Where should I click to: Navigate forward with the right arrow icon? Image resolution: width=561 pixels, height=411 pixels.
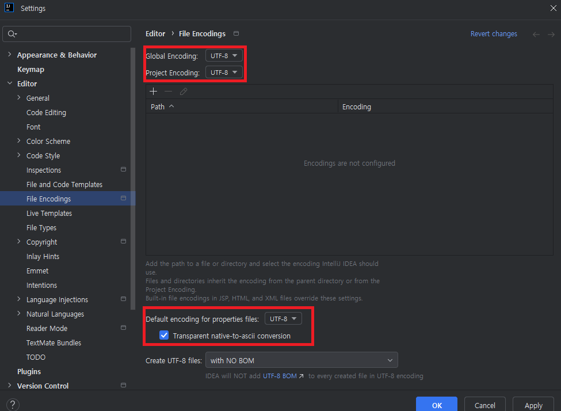pyautogui.click(x=551, y=35)
